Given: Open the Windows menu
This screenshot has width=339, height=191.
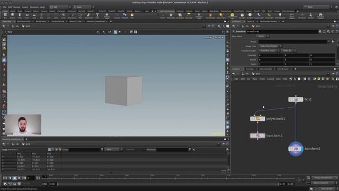Looking at the screenshot, I should tap(34, 7).
